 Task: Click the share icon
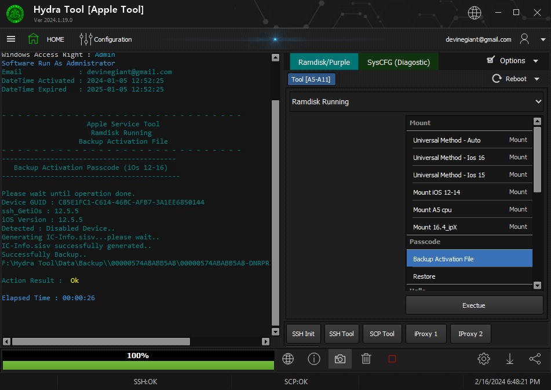(535, 359)
